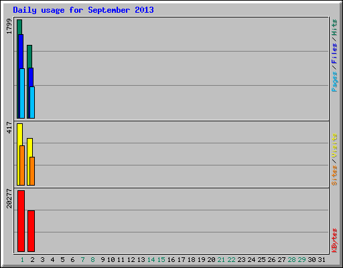343x268 pixels.
Task: Click day 26 on the x-axis
Action: click(x=271, y=260)
